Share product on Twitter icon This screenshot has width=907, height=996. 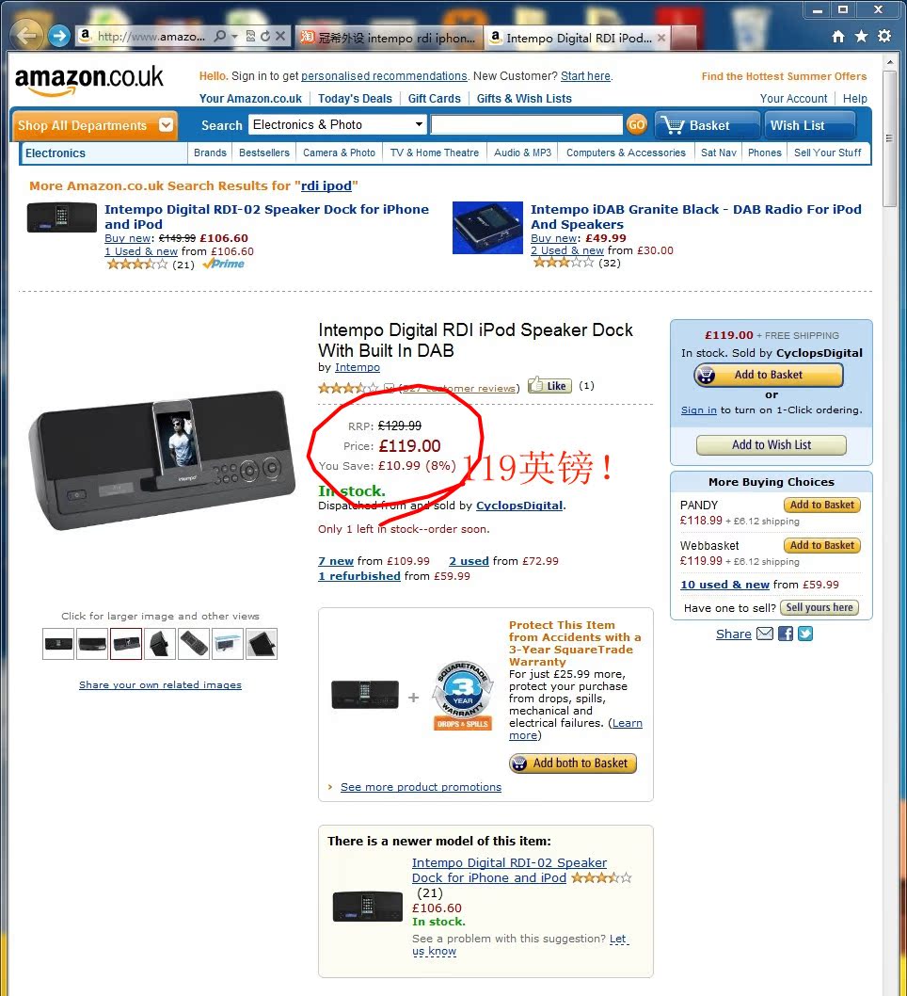tap(805, 634)
